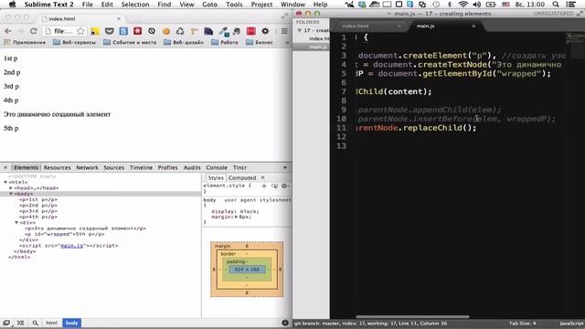The height and width of the screenshot is (329, 585).
Task: Open Notification Center icon in menu bar
Action: coord(570,5)
